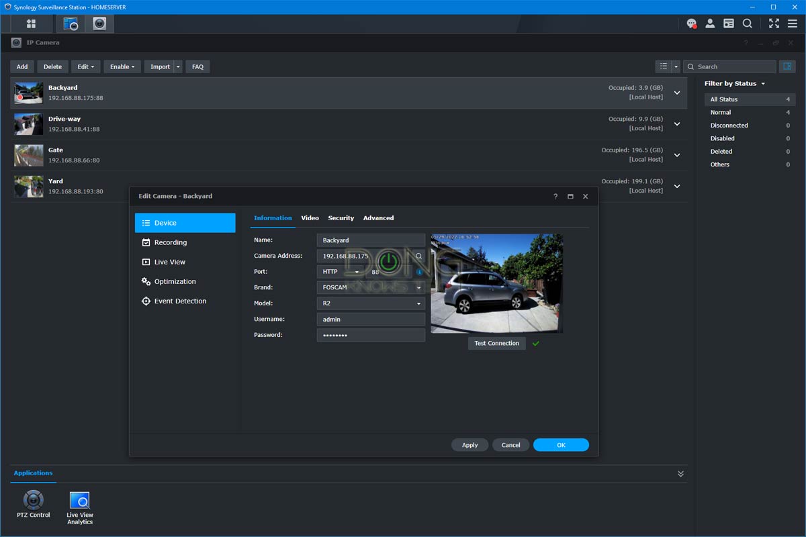Collapse the Applications panel
806x537 pixels.
click(680, 473)
